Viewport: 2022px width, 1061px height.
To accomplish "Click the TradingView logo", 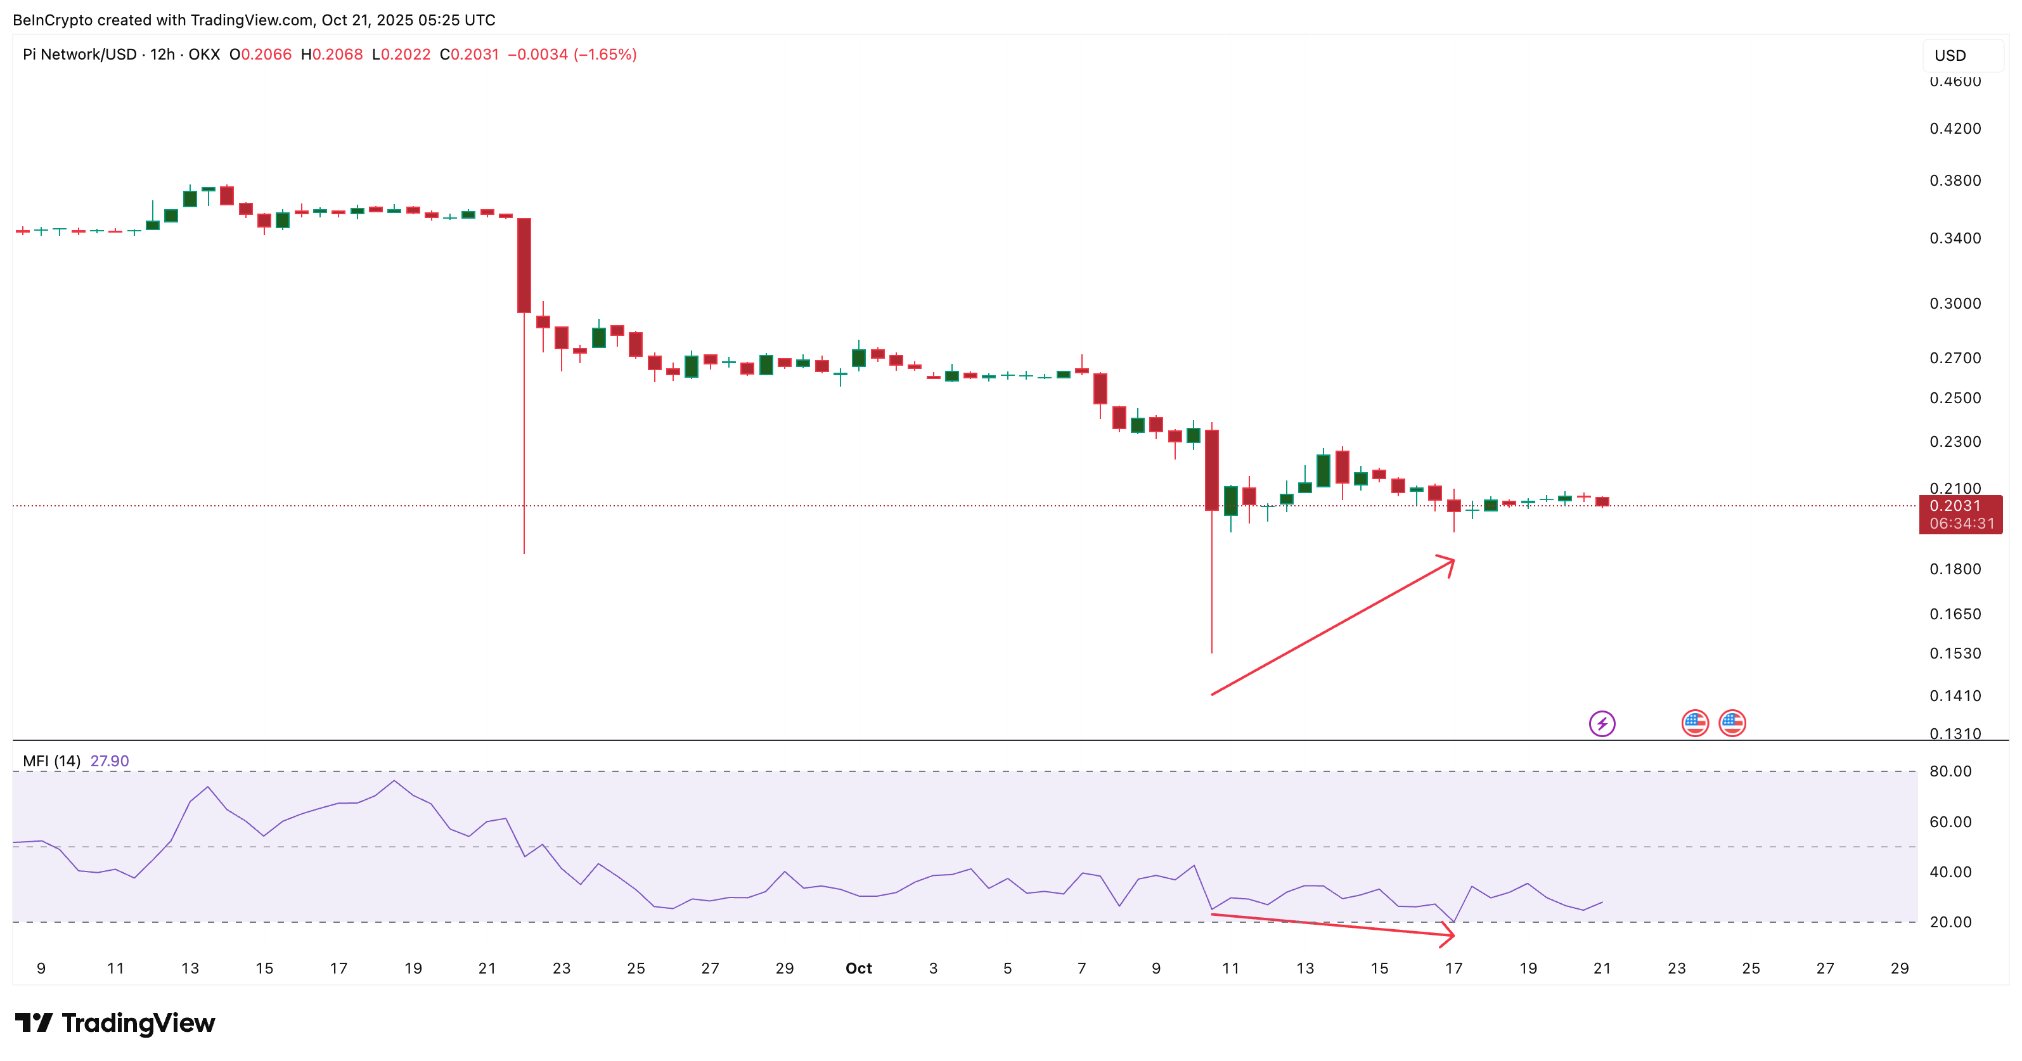I will (x=34, y=1022).
